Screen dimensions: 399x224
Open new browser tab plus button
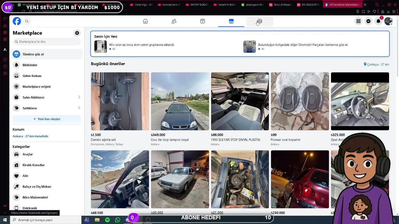coord(365,5)
